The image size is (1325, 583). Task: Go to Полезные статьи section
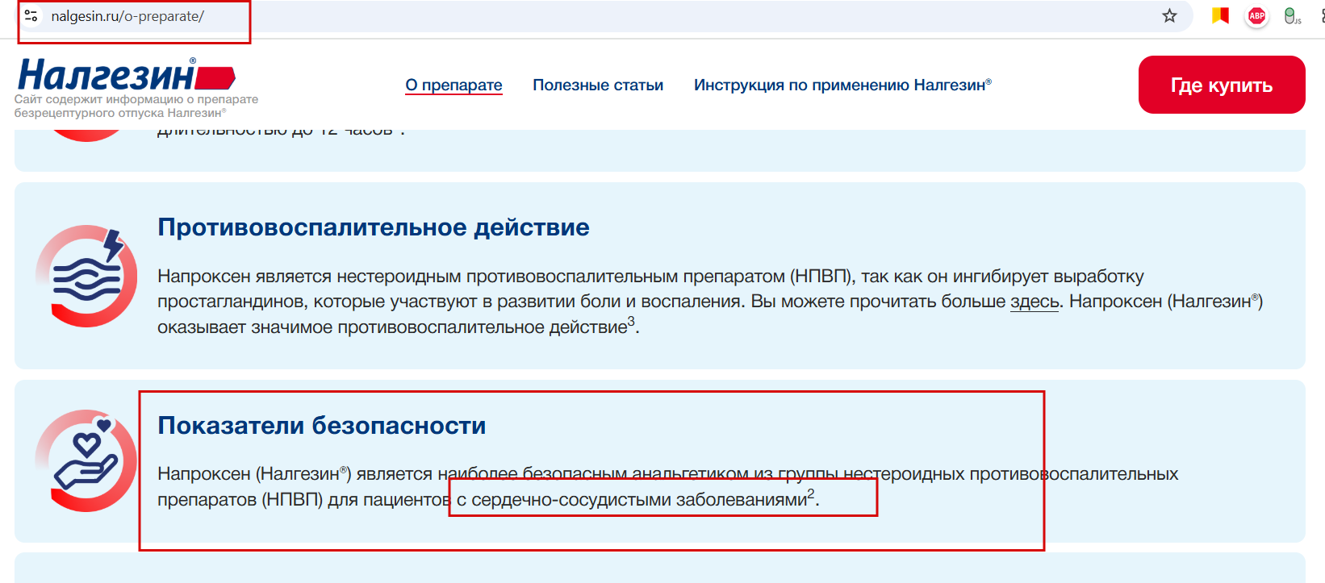(598, 85)
